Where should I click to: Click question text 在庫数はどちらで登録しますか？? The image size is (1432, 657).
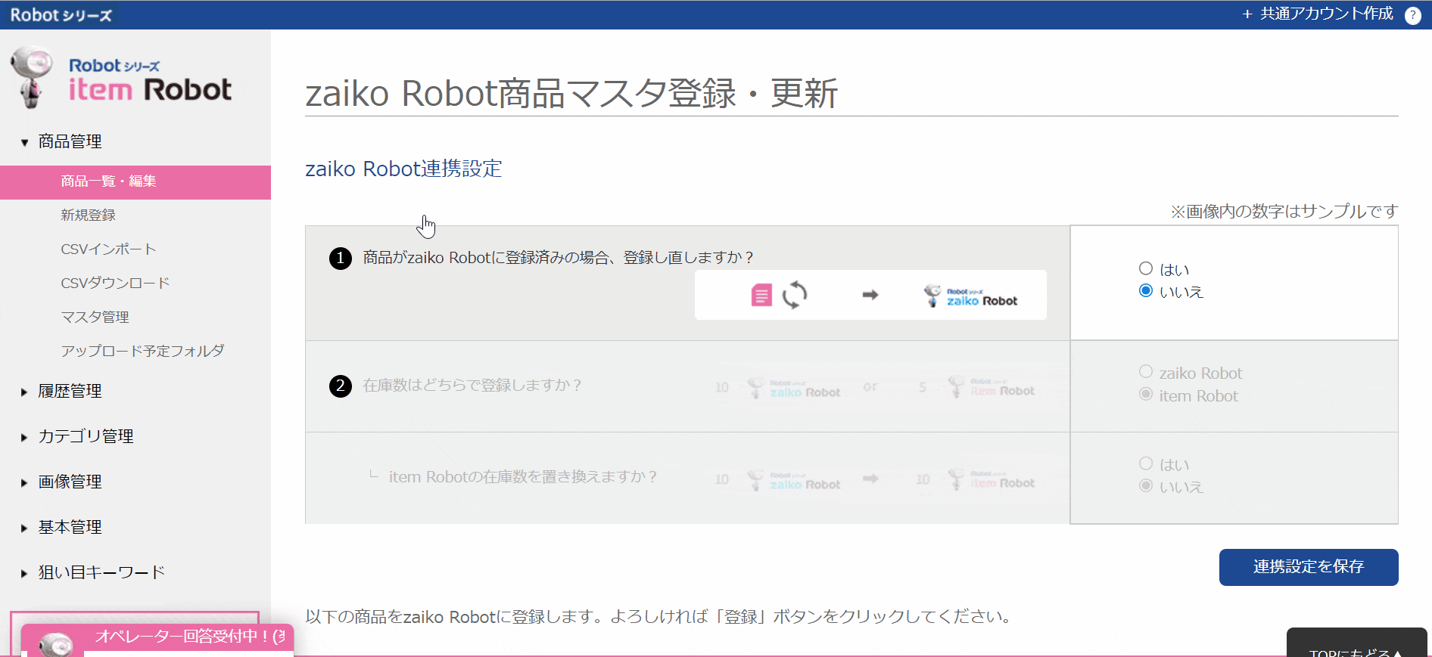pyautogui.click(x=473, y=386)
